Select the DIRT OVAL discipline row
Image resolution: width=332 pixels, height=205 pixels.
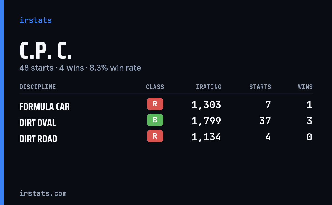[166, 121]
